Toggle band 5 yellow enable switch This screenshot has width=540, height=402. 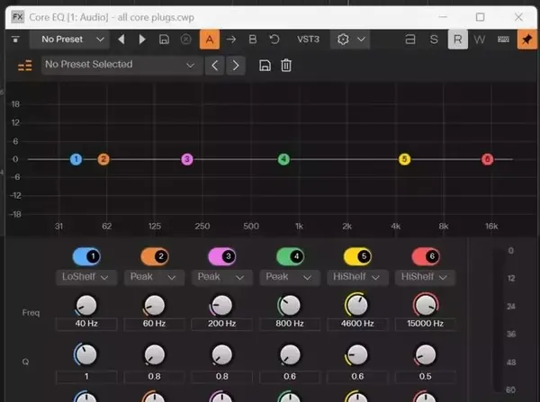click(357, 256)
